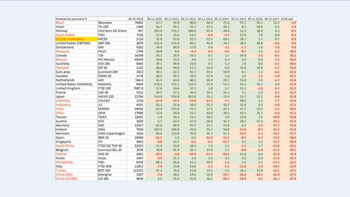Image resolution: width=350 pixels, height=197 pixels.
Task: Select the United Kingdom cell
Action: point(77,88)
